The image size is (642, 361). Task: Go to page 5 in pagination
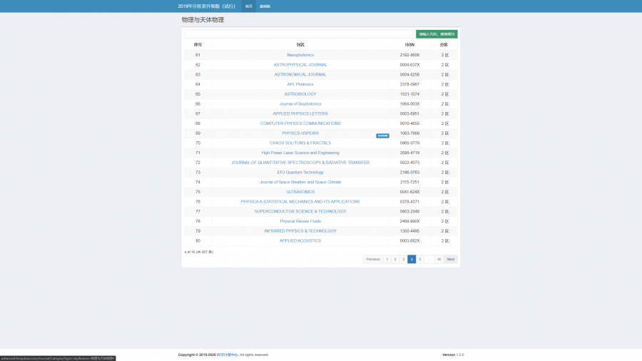click(419, 259)
